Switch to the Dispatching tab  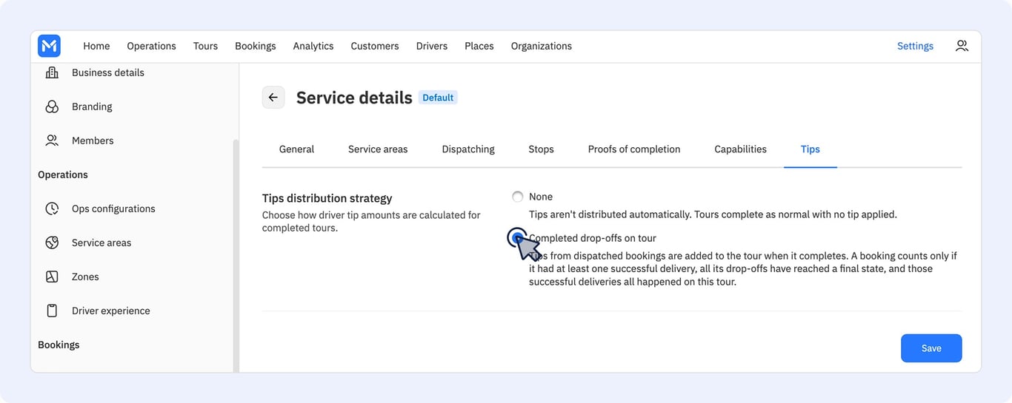[x=468, y=149]
